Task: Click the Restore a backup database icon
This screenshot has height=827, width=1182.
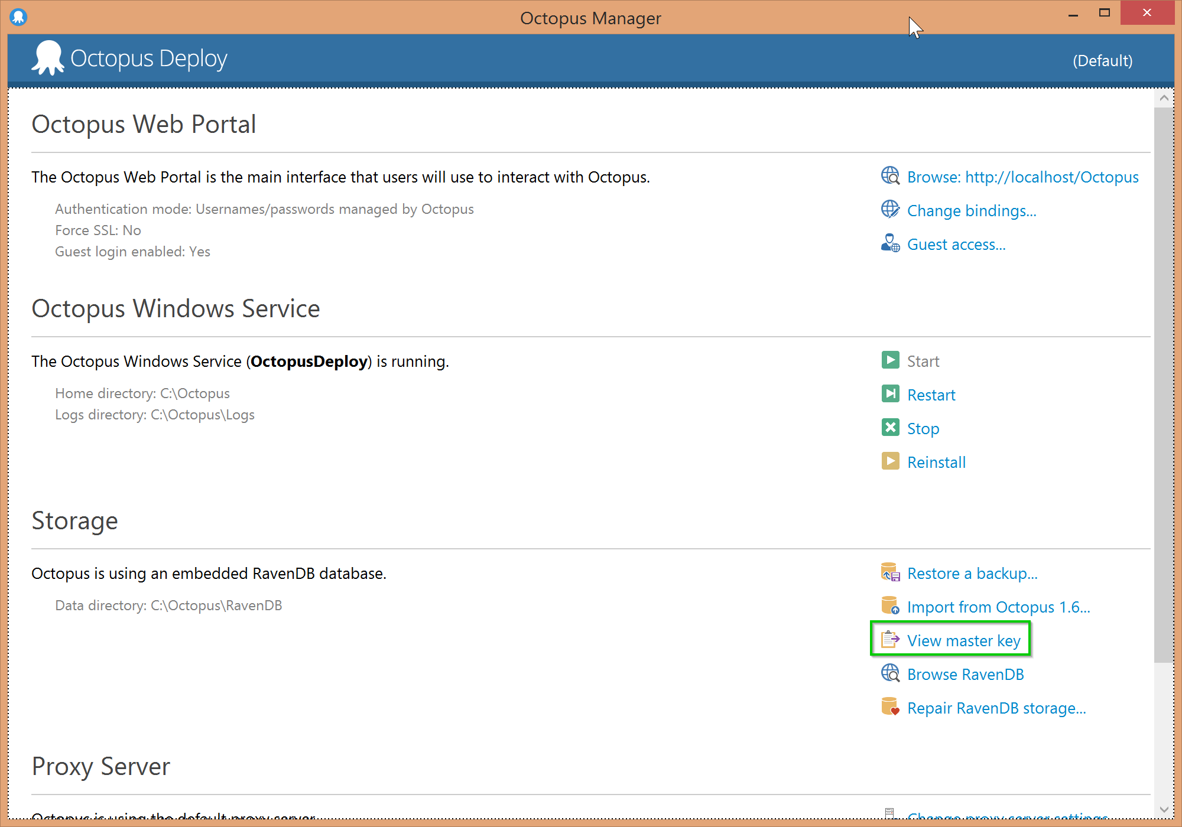Action: (890, 572)
